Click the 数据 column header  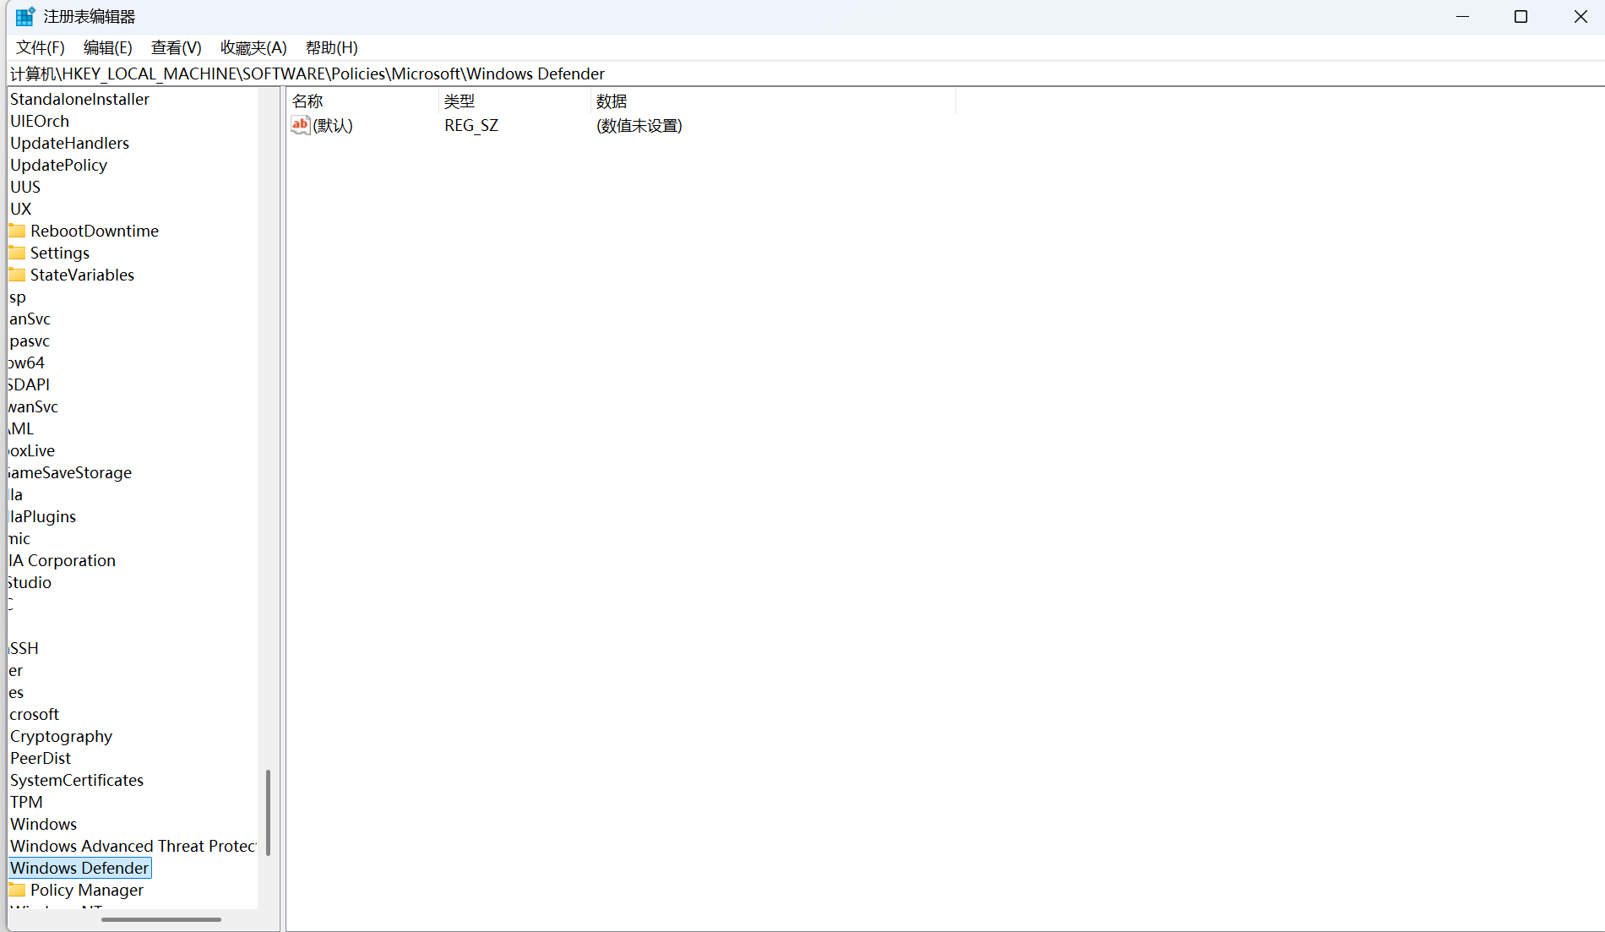pos(774,101)
